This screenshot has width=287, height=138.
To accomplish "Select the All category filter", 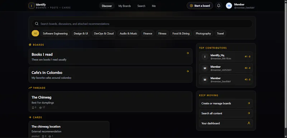I will 35,33.
